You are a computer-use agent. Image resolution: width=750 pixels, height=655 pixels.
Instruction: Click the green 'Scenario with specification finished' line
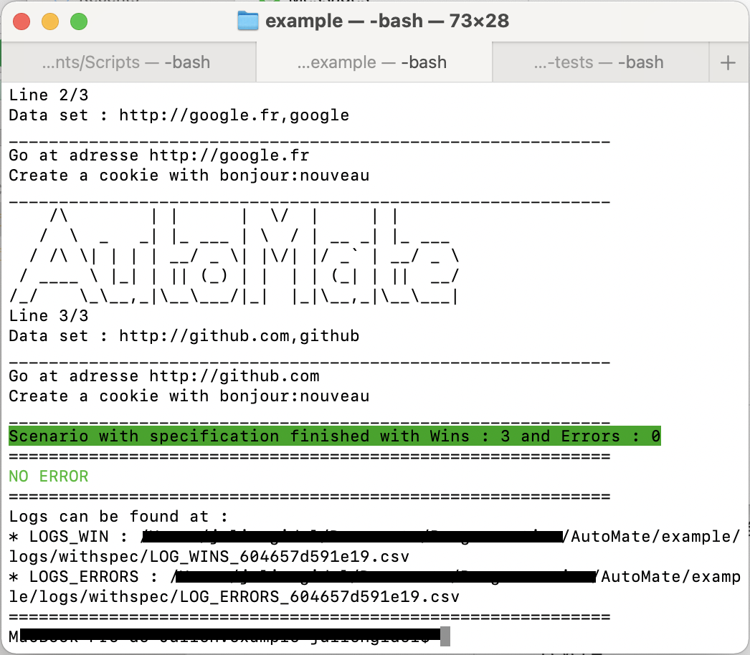(x=335, y=436)
